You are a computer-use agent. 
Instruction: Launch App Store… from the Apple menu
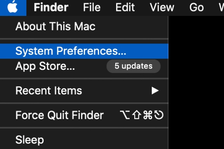tap(84, 66)
